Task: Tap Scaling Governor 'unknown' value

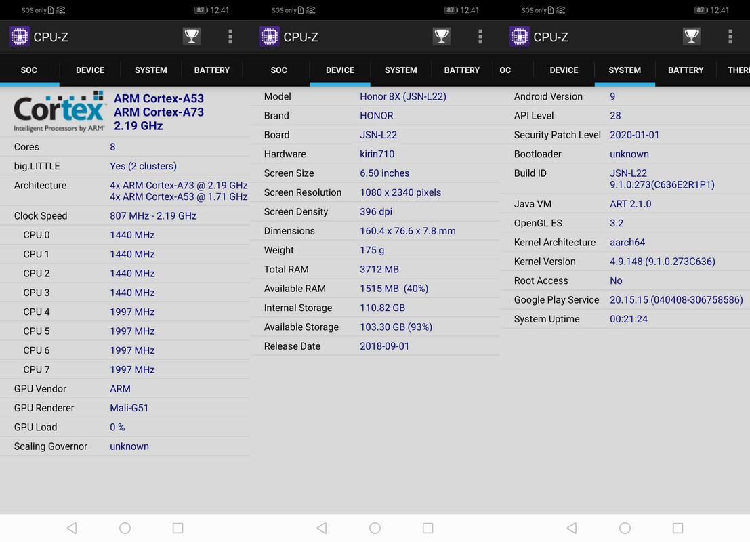Action: 129,446
